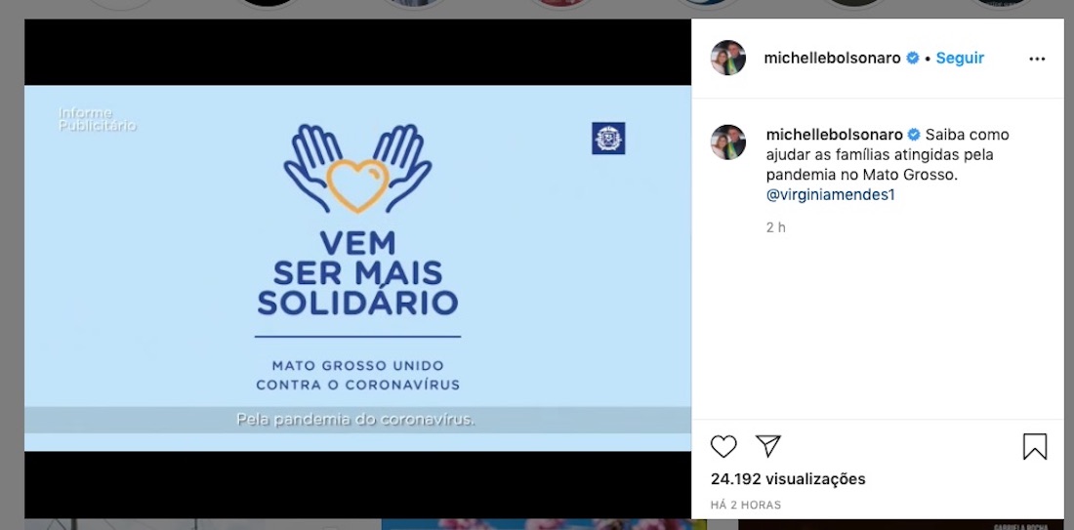
Task: Open michellebolsonaro username in the caption
Action: [x=834, y=135]
